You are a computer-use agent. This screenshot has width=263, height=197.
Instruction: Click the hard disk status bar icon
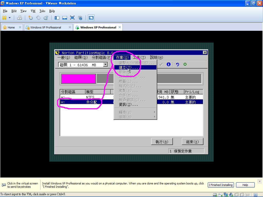point(215,194)
